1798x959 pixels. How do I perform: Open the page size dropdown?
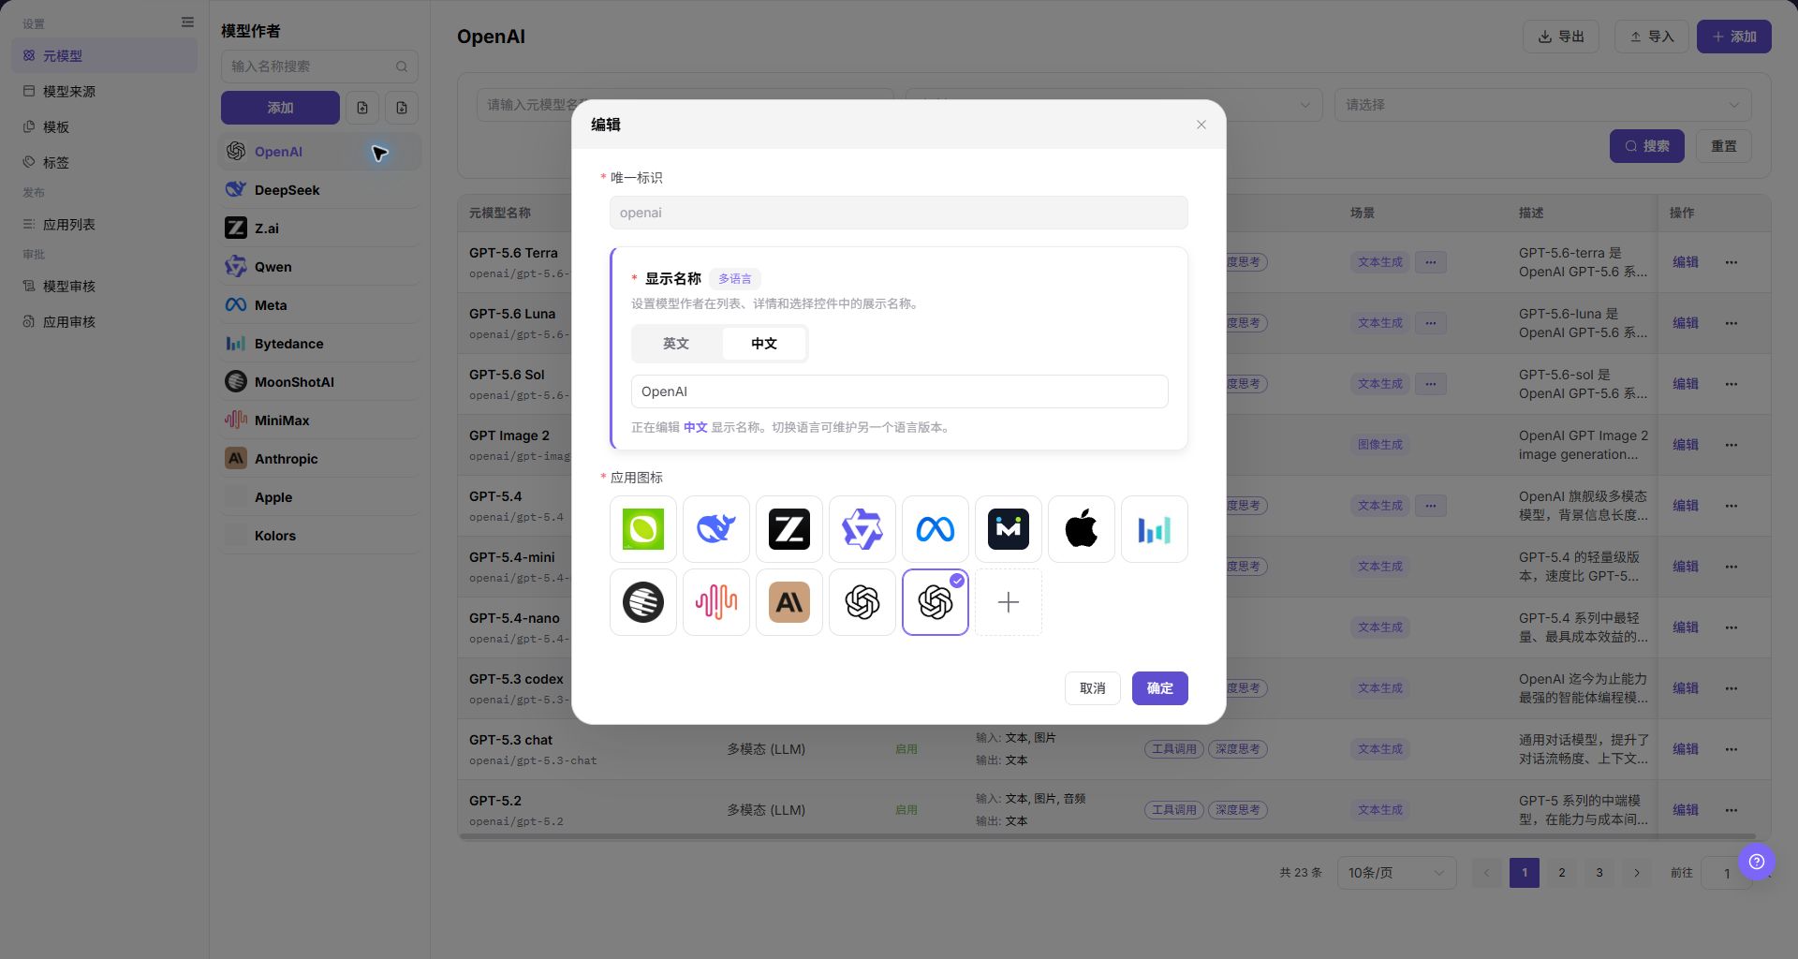pos(1396,873)
